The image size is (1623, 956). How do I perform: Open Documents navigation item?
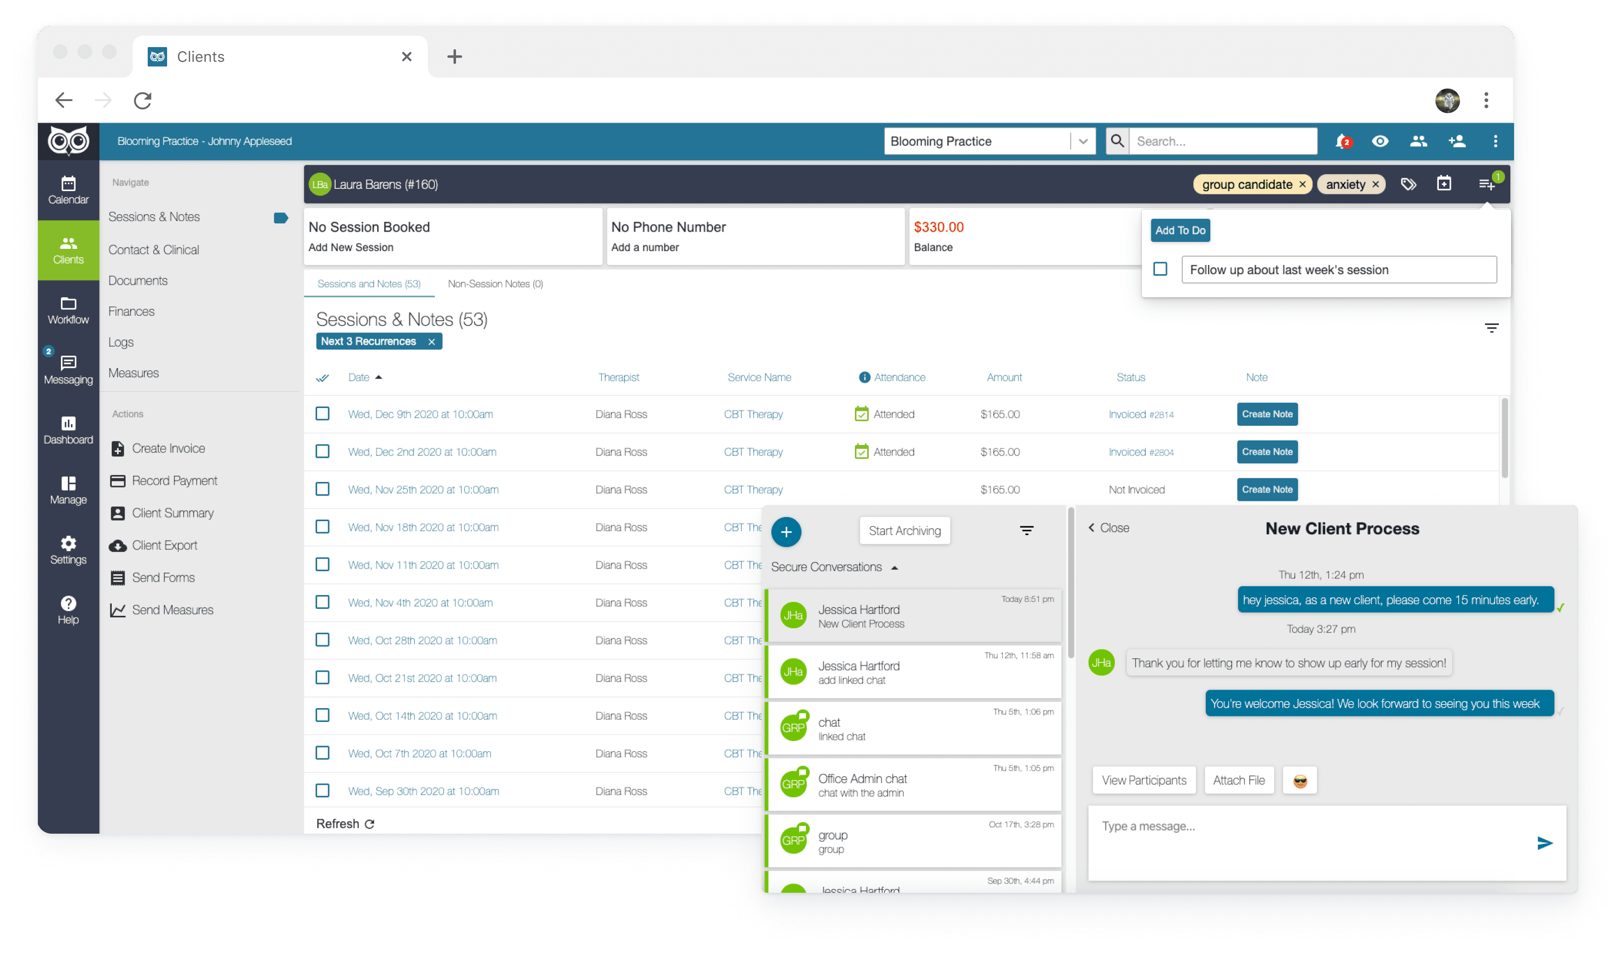point(138,280)
